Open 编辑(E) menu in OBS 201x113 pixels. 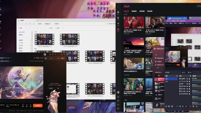point(171,23)
